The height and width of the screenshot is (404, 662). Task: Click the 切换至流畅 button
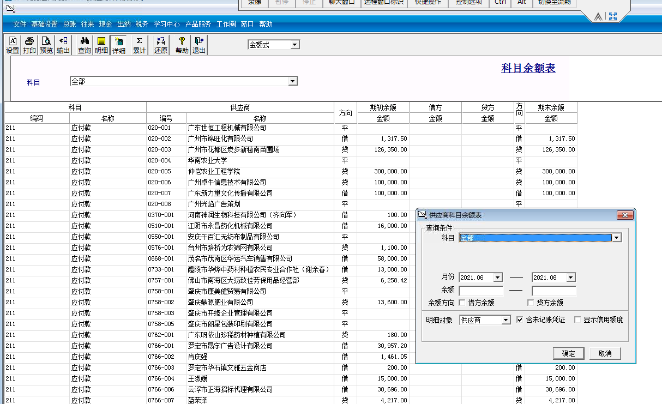(x=555, y=3)
